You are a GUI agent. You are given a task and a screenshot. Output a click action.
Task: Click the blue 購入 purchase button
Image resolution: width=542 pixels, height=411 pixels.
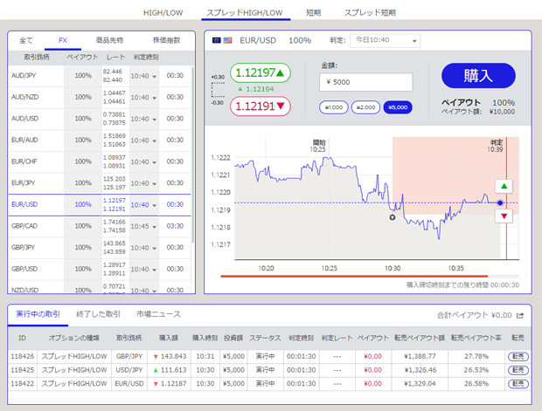[x=478, y=76]
